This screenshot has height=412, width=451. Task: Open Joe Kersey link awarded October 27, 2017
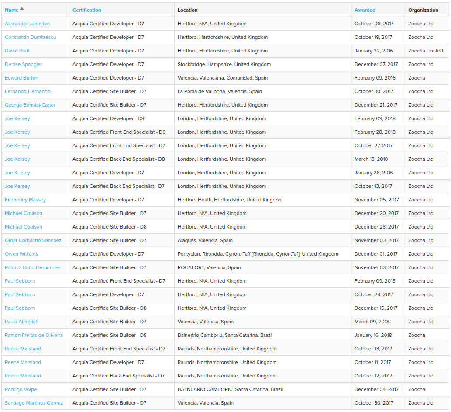tap(17, 145)
